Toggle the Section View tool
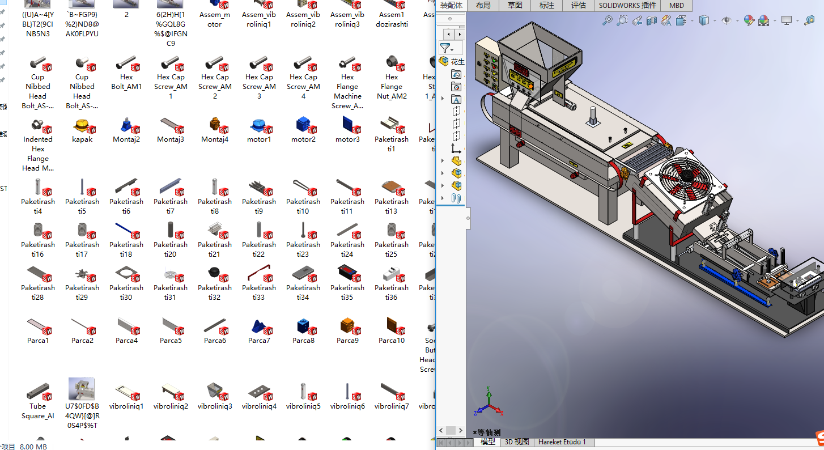The width and height of the screenshot is (824, 450). (x=652, y=20)
